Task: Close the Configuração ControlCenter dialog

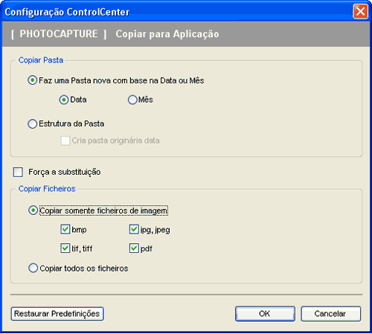Action: 360,11
